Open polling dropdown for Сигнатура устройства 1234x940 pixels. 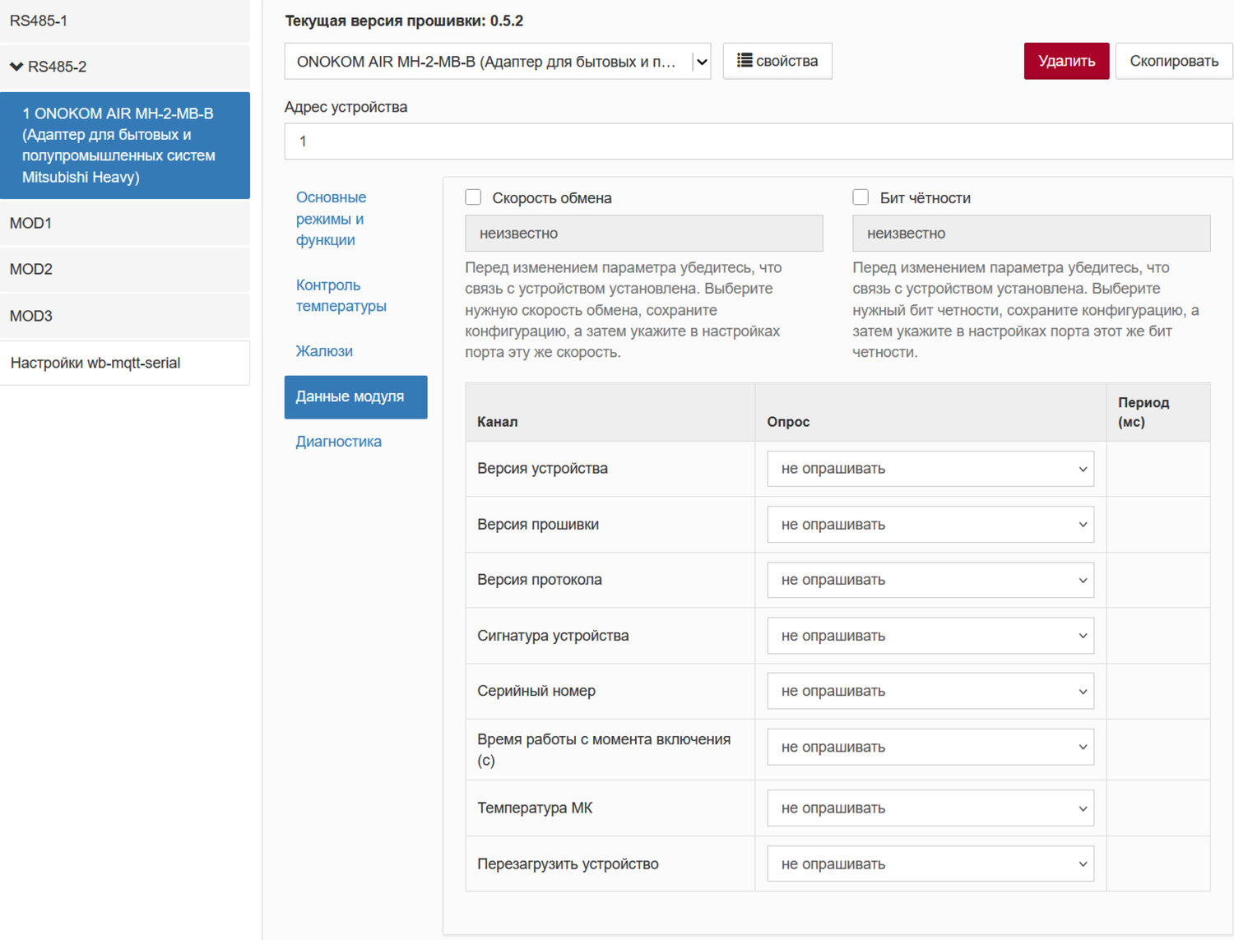930,636
